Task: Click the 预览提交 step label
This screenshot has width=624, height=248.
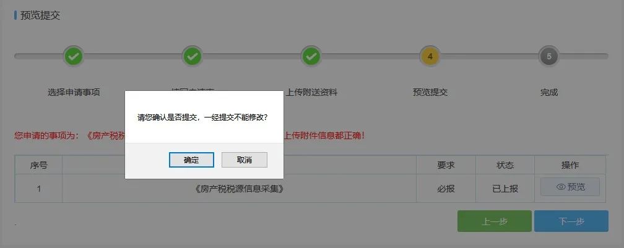Action: pyautogui.click(x=430, y=92)
